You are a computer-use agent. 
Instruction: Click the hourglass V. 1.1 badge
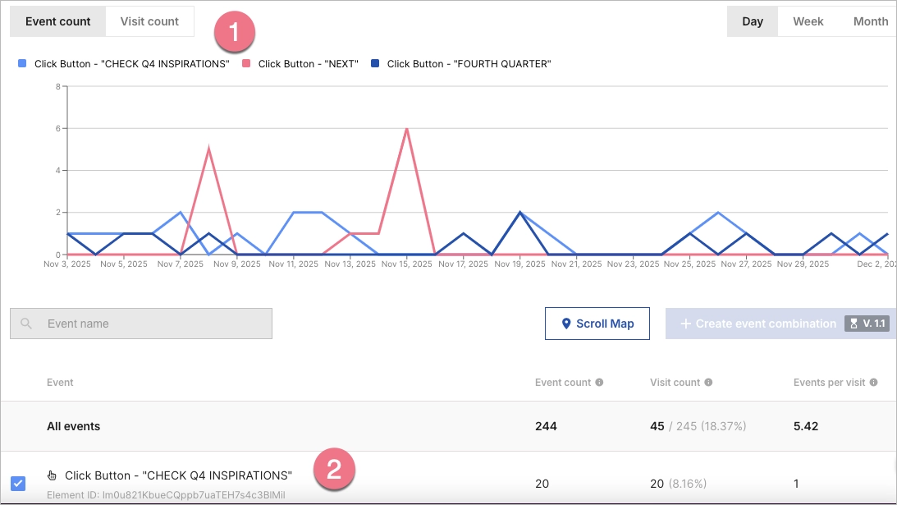tap(866, 324)
